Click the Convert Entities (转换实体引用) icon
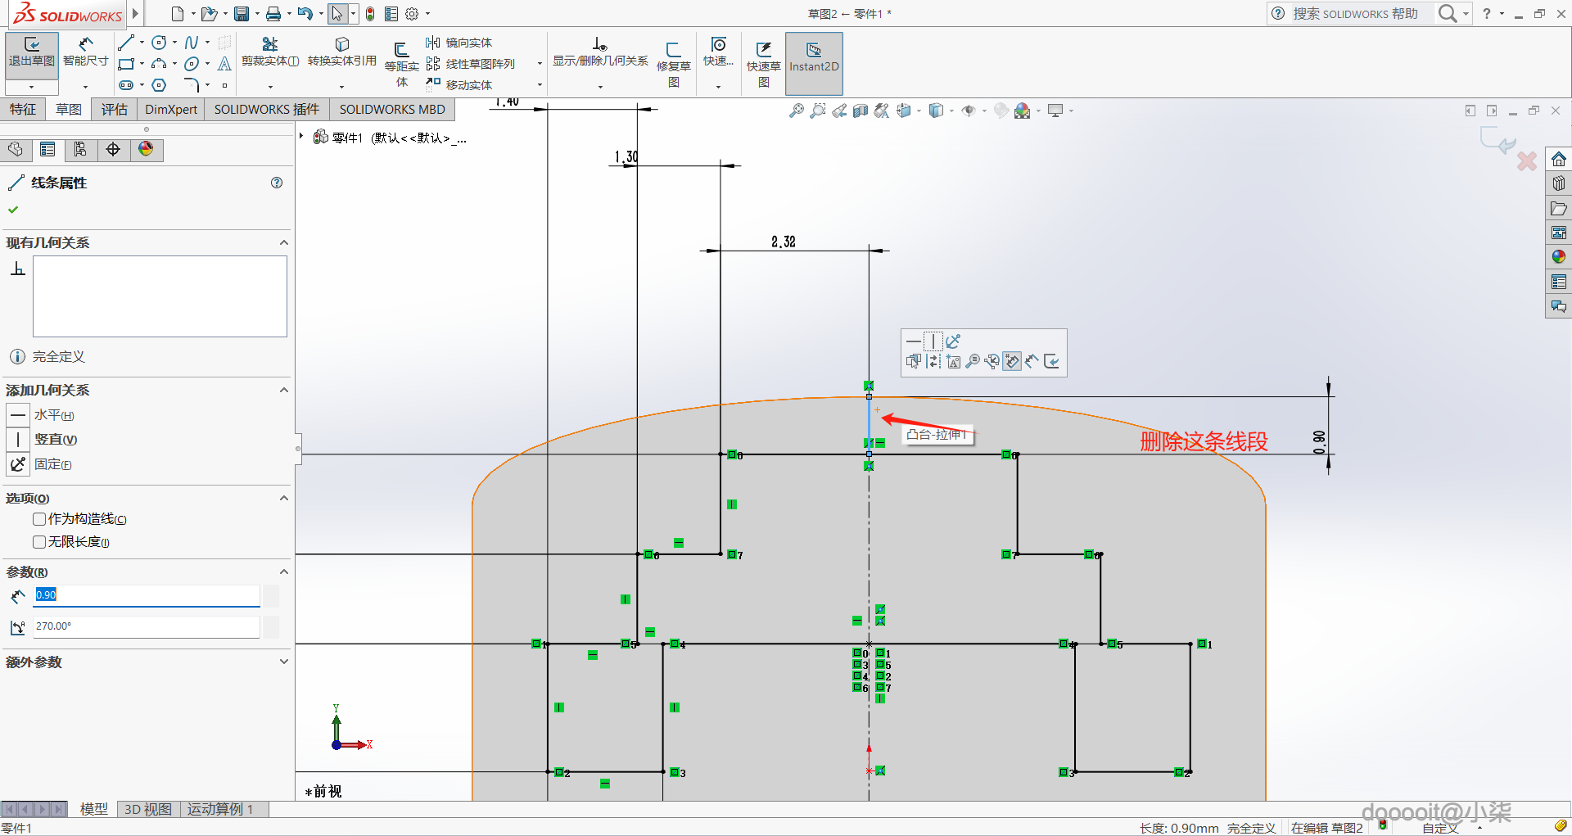Viewport: 1572px width, 836px height. click(x=341, y=51)
